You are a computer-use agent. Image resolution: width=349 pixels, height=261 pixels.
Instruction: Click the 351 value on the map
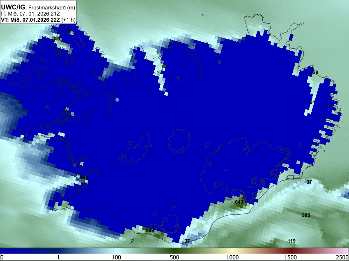(x=56, y=38)
